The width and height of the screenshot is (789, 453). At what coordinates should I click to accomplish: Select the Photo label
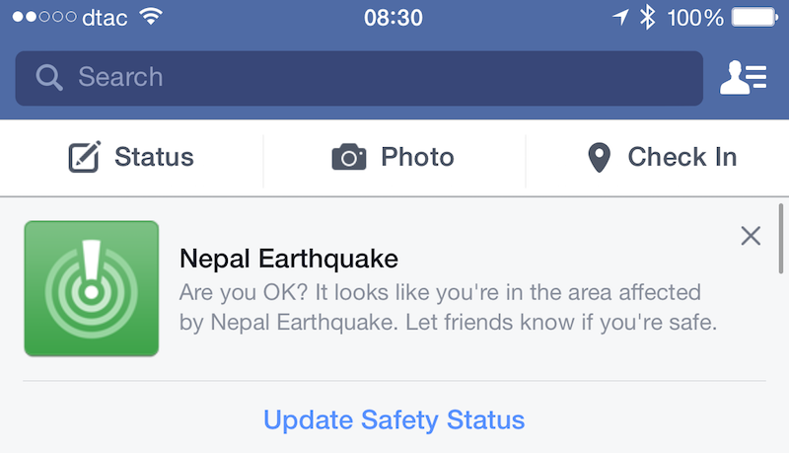[x=417, y=157]
